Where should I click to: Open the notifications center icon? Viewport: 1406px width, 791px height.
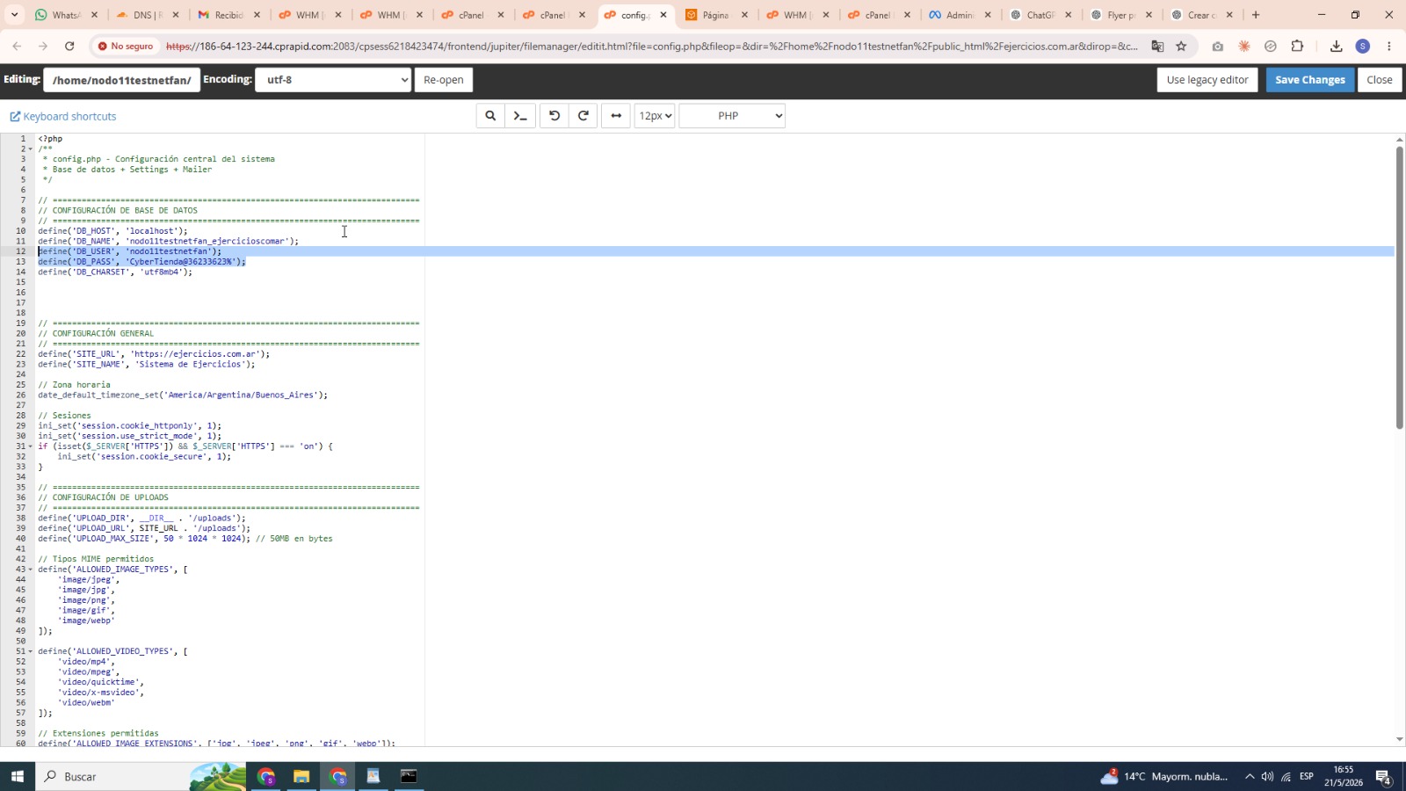pyautogui.click(x=1383, y=777)
